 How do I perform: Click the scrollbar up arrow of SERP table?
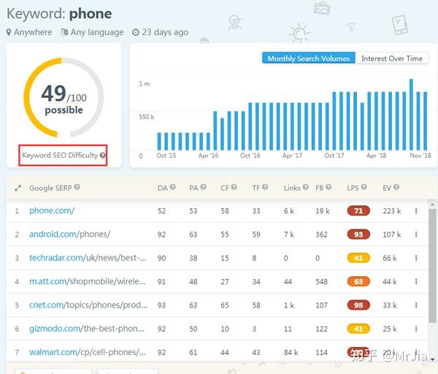[x=432, y=205]
